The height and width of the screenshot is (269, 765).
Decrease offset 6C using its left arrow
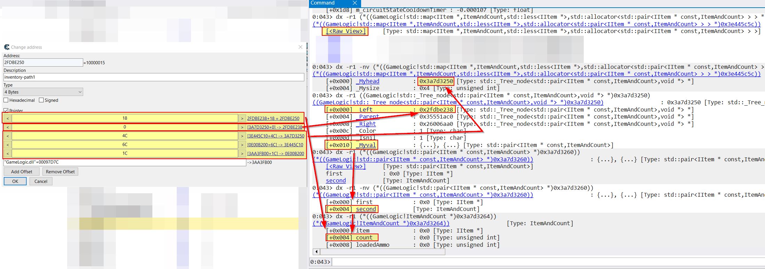(x=8, y=145)
